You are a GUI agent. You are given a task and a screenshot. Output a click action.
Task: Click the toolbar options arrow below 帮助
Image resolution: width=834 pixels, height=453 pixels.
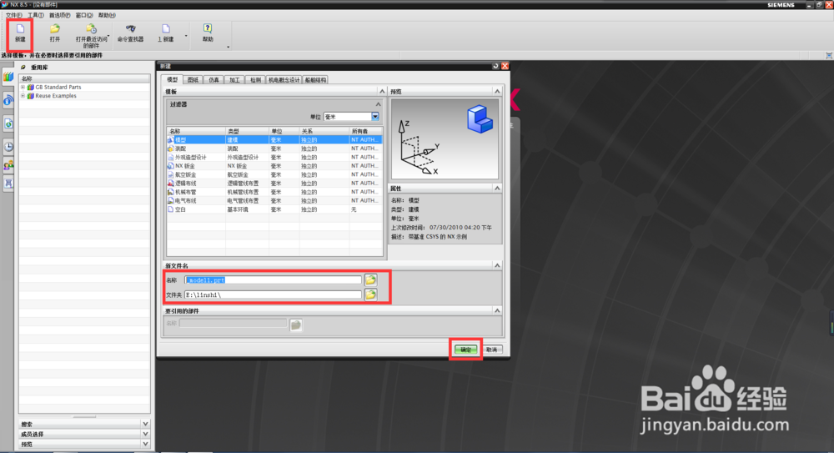[229, 48]
